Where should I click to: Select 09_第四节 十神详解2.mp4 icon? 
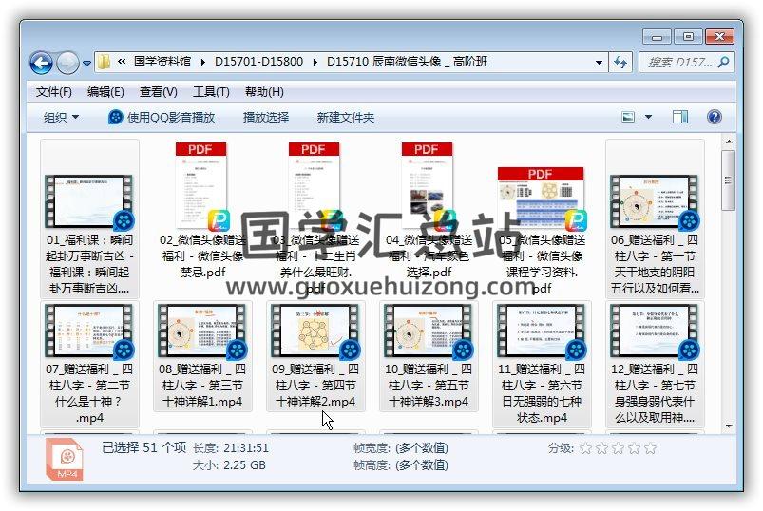point(315,331)
